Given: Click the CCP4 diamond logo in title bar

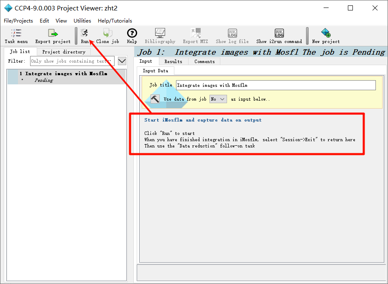Looking at the screenshot, I should [x=8, y=8].
